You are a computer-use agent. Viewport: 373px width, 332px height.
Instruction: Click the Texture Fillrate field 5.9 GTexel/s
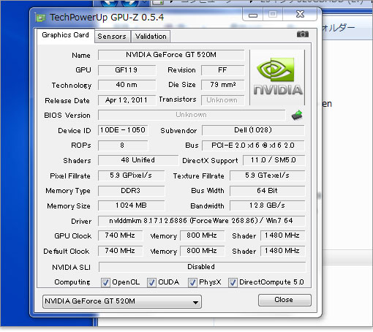click(267, 176)
